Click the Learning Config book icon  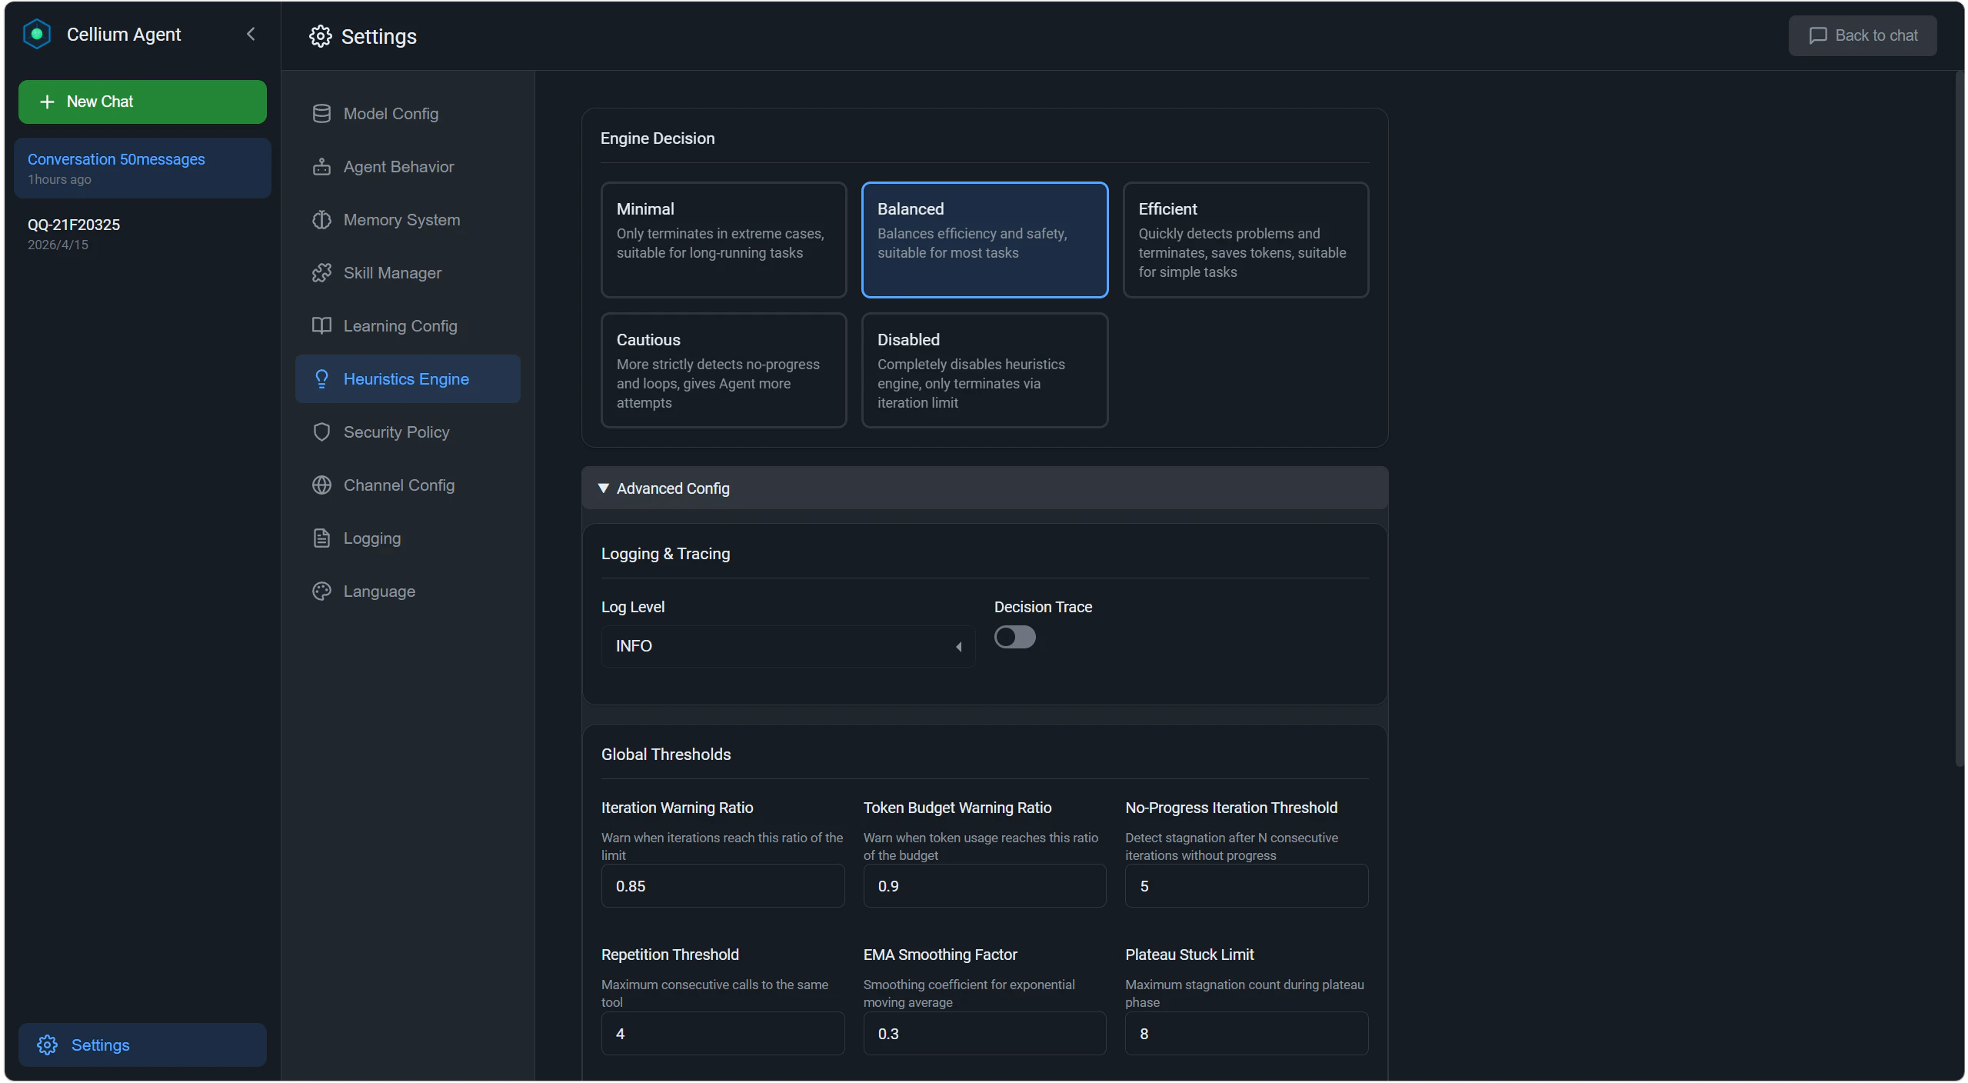click(321, 326)
